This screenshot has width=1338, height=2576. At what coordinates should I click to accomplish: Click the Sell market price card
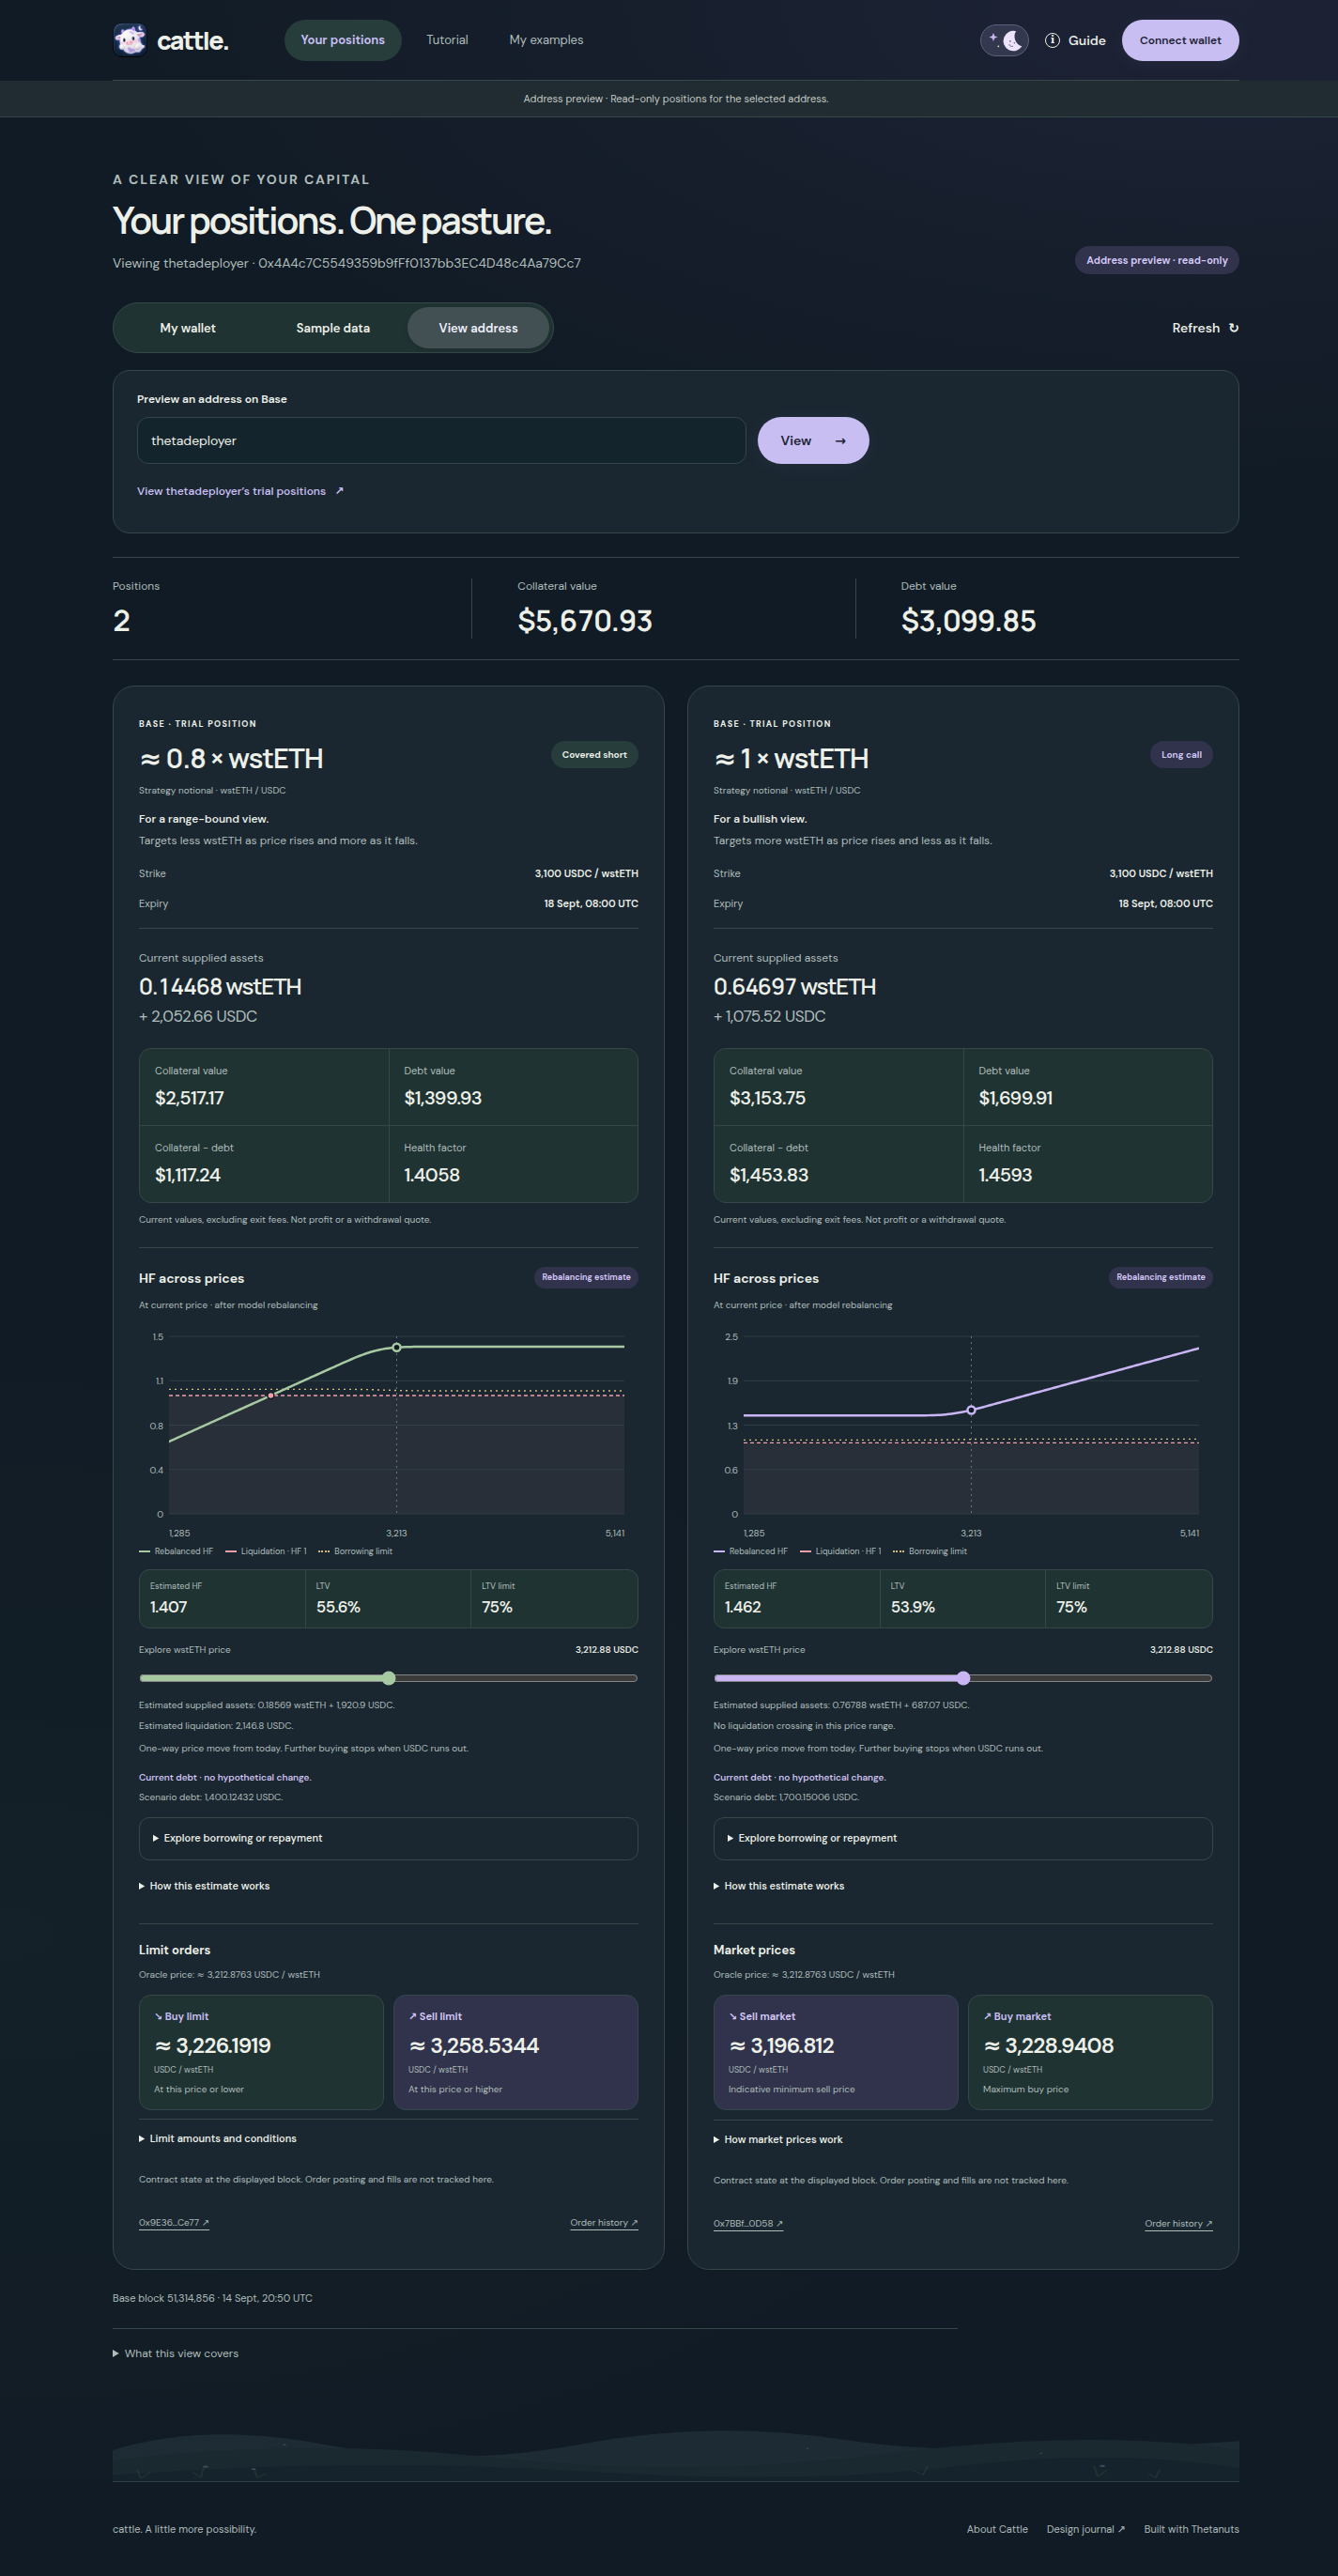tap(836, 2052)
